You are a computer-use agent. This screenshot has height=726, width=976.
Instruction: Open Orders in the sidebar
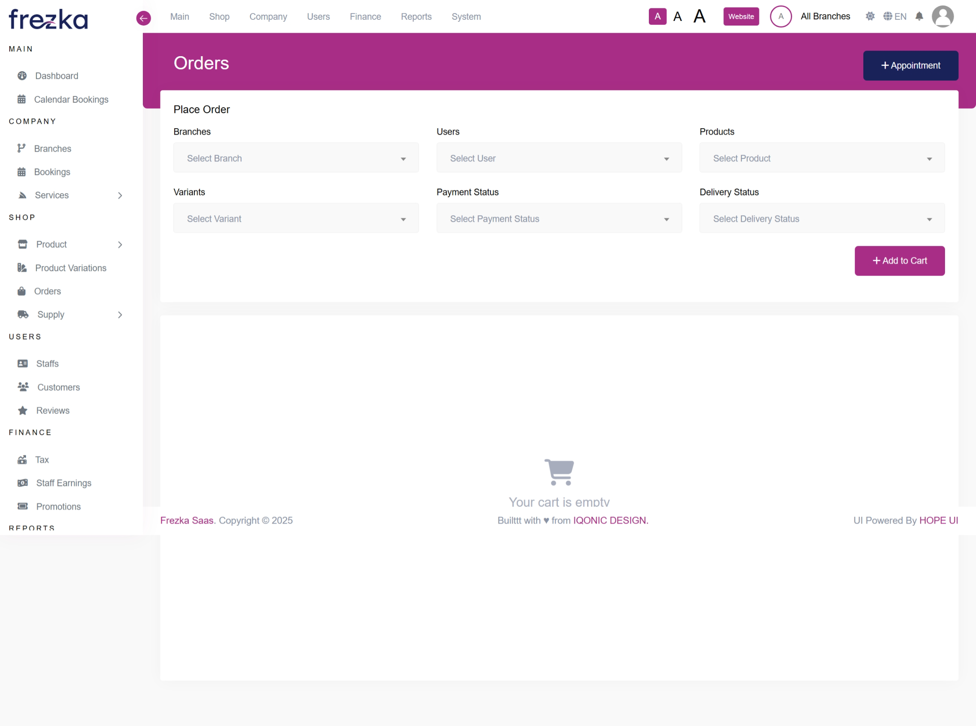pos(47,291)
